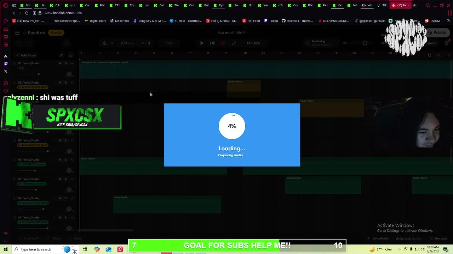
Task: Click the Task View taskbar icon
Action: pyautogui.click(x=85, y=249)
